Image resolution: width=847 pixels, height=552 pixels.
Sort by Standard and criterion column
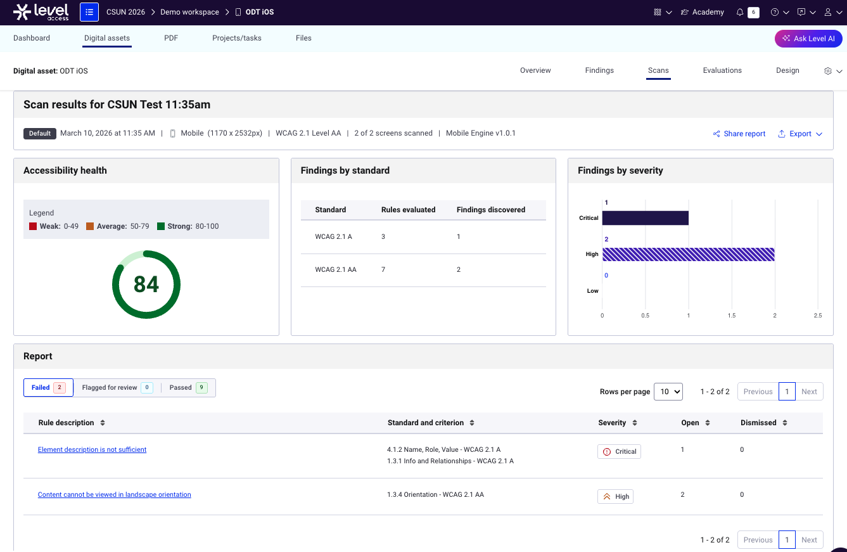[472, 423]
